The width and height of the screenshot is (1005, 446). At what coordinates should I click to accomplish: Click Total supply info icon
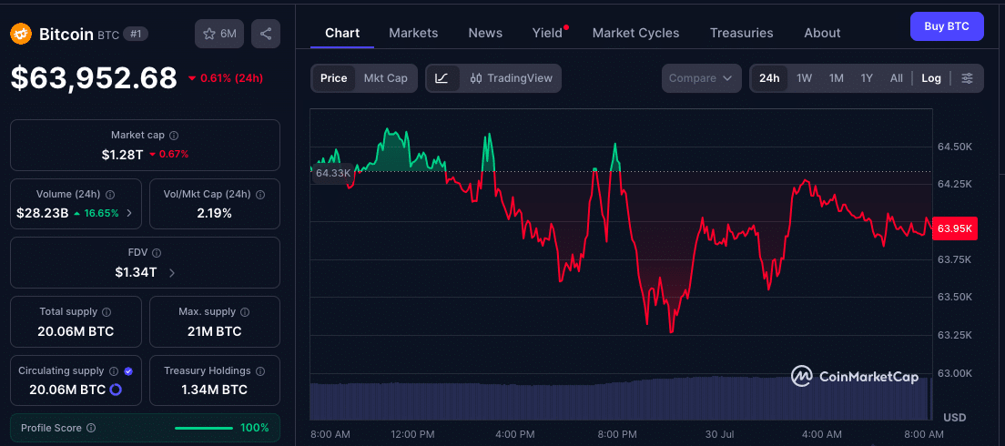tap(107, 312)
